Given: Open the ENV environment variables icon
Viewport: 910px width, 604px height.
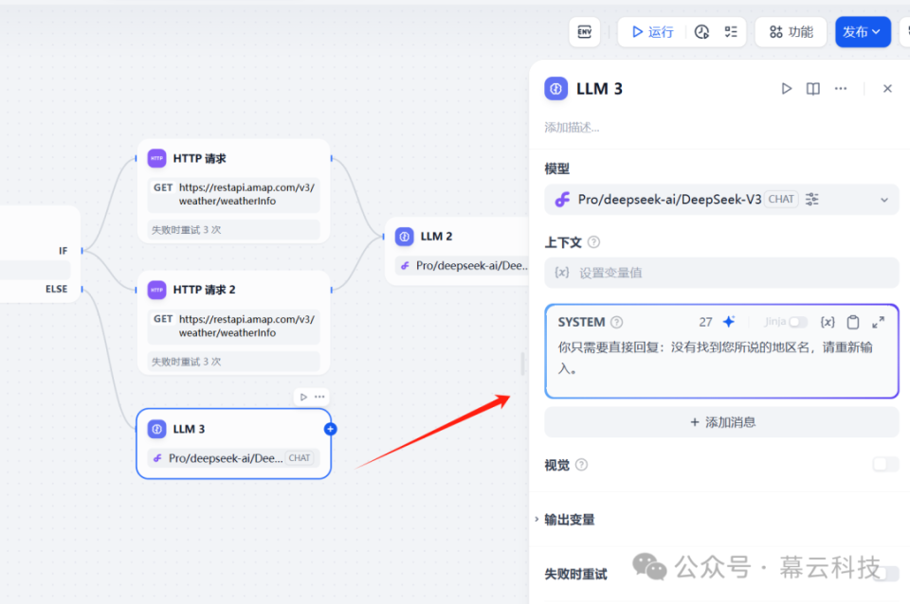Looking at the screenshot, I should point(585,32).
